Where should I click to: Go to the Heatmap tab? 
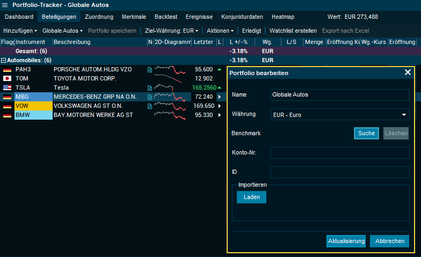pos(282,17)
